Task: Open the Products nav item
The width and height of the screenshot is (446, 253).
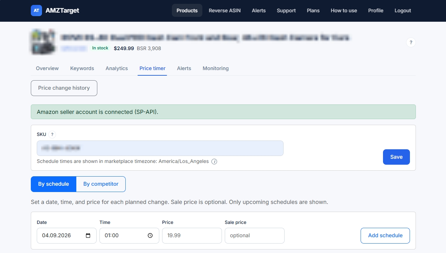Action: (187, 11)
